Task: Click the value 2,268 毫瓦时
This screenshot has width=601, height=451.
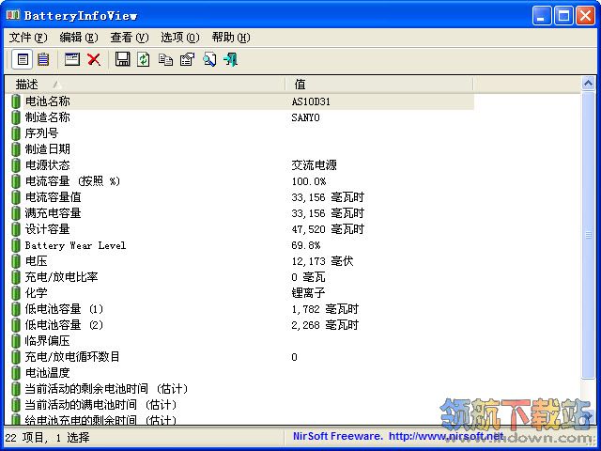Action: (325, 325)
